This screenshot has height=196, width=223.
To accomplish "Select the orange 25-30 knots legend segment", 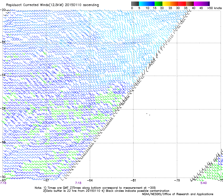I will click(174, 4).
